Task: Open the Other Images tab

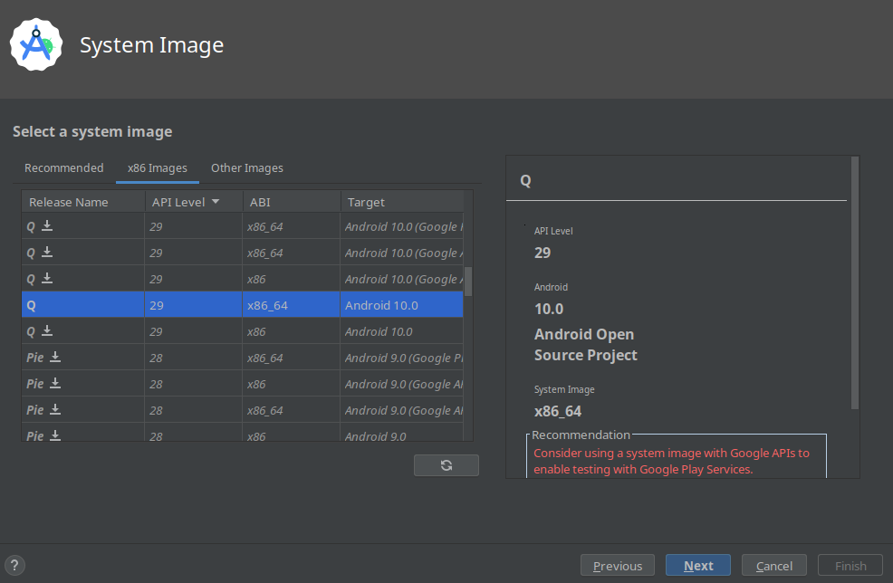Action: 246,168
